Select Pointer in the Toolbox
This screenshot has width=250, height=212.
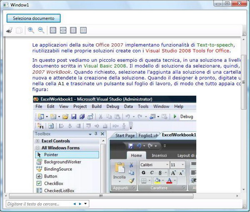click(67, 155)
